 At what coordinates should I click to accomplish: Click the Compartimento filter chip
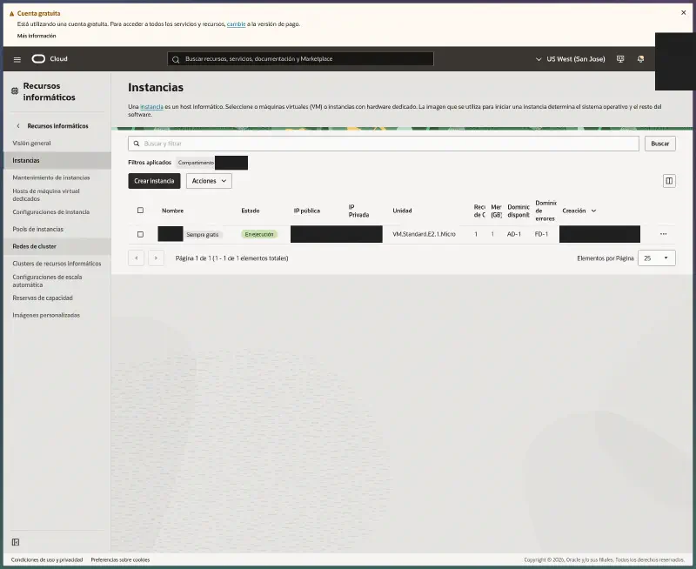coord(196,163)
